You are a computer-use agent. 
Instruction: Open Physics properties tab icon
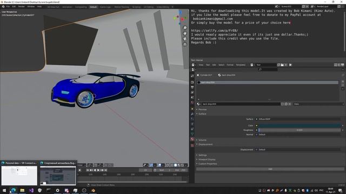tap(192, 124)
